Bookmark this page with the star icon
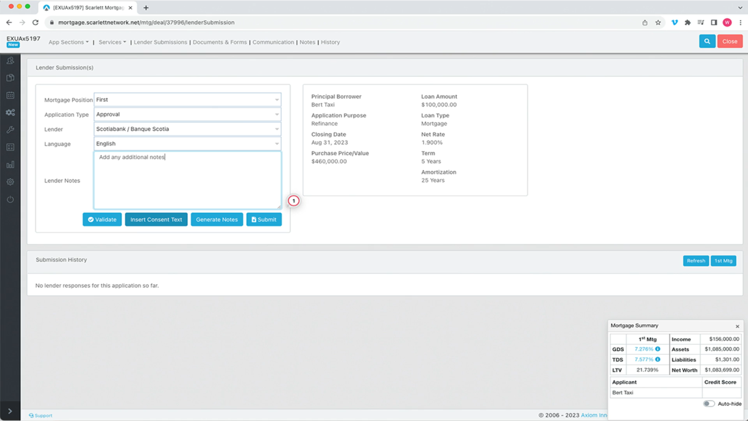Viewport: 748px width, 421px height. pos(658,23)
